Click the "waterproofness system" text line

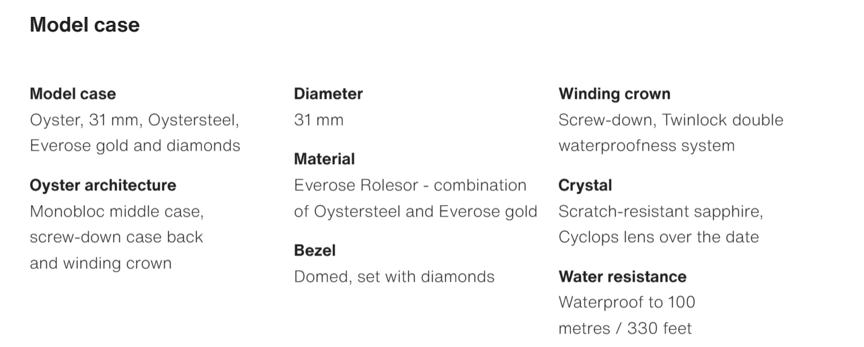pos(646,146)
